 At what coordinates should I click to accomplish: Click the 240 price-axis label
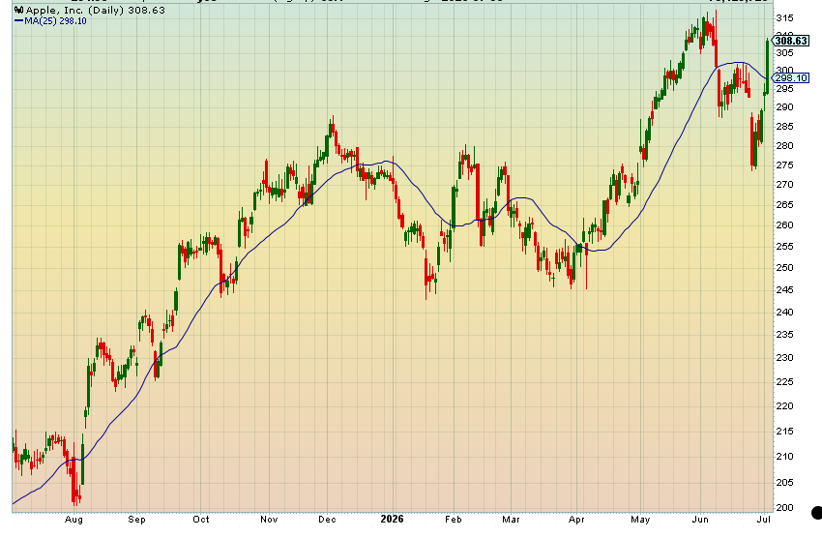785,313
